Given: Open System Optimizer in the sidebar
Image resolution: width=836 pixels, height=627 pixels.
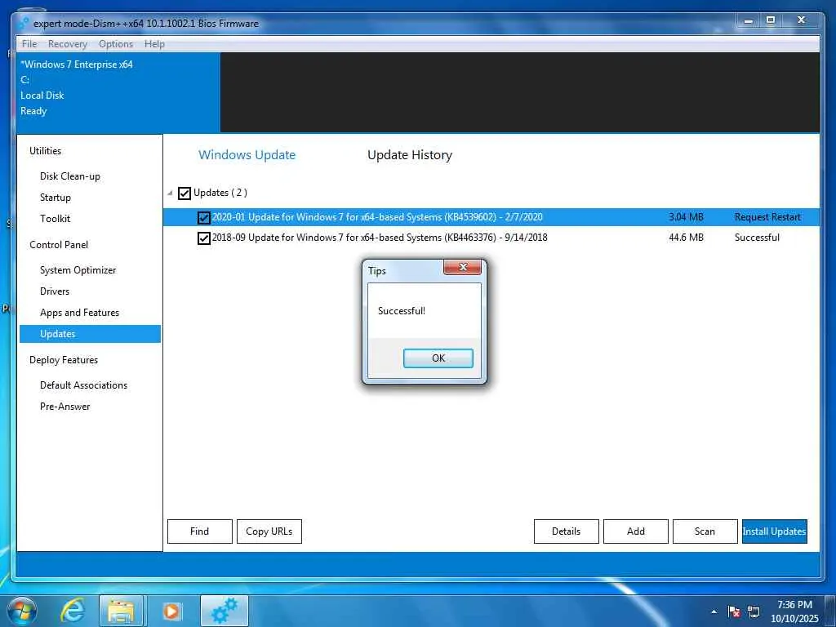Looking at the screenshot, I should pyautogui.click(x=78, y=270).
